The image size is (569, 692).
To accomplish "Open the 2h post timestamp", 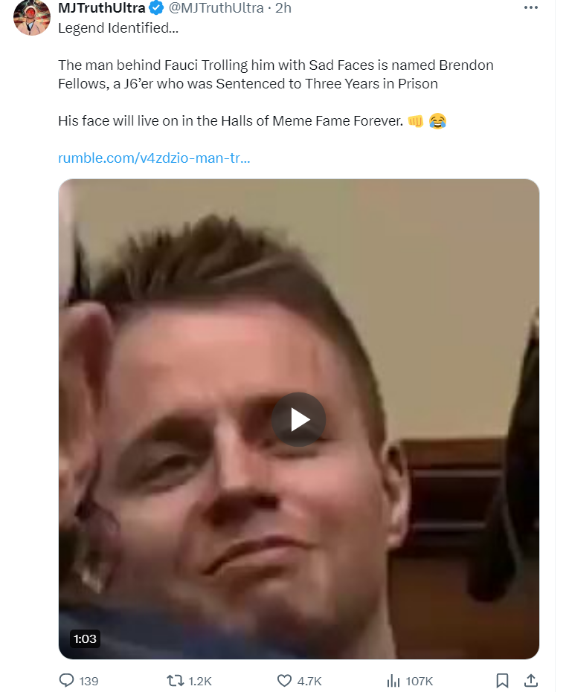I will click(283, 8).
